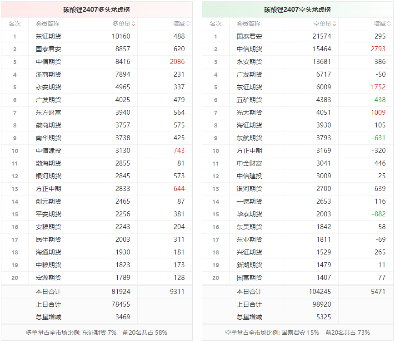Select 徽商期货 in long table
This screenshot has width=395, height=342.
[x=48, y=125]
